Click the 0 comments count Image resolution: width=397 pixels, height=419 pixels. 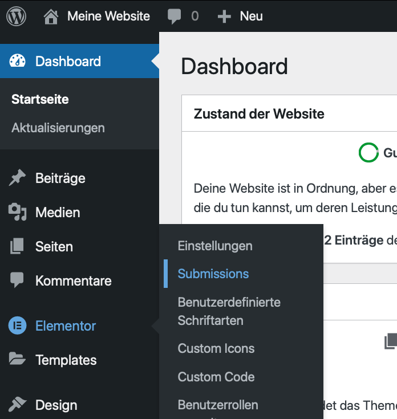pyautogui.click(x=195, y=17)
